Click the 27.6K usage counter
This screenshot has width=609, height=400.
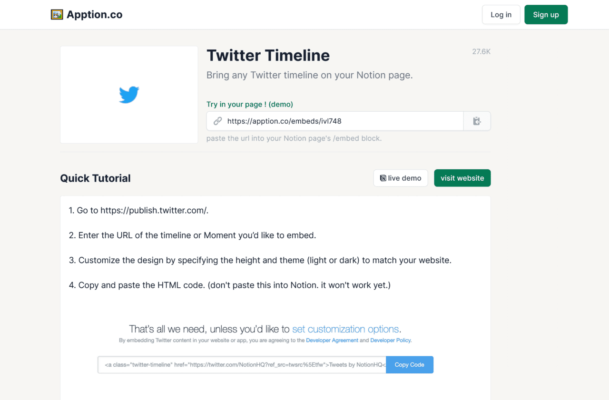pyautogui.click(x=481, y=51)
